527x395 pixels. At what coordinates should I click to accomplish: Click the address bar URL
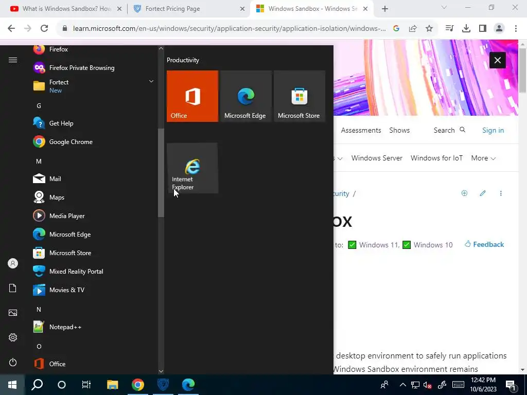(x=229, y=29)
